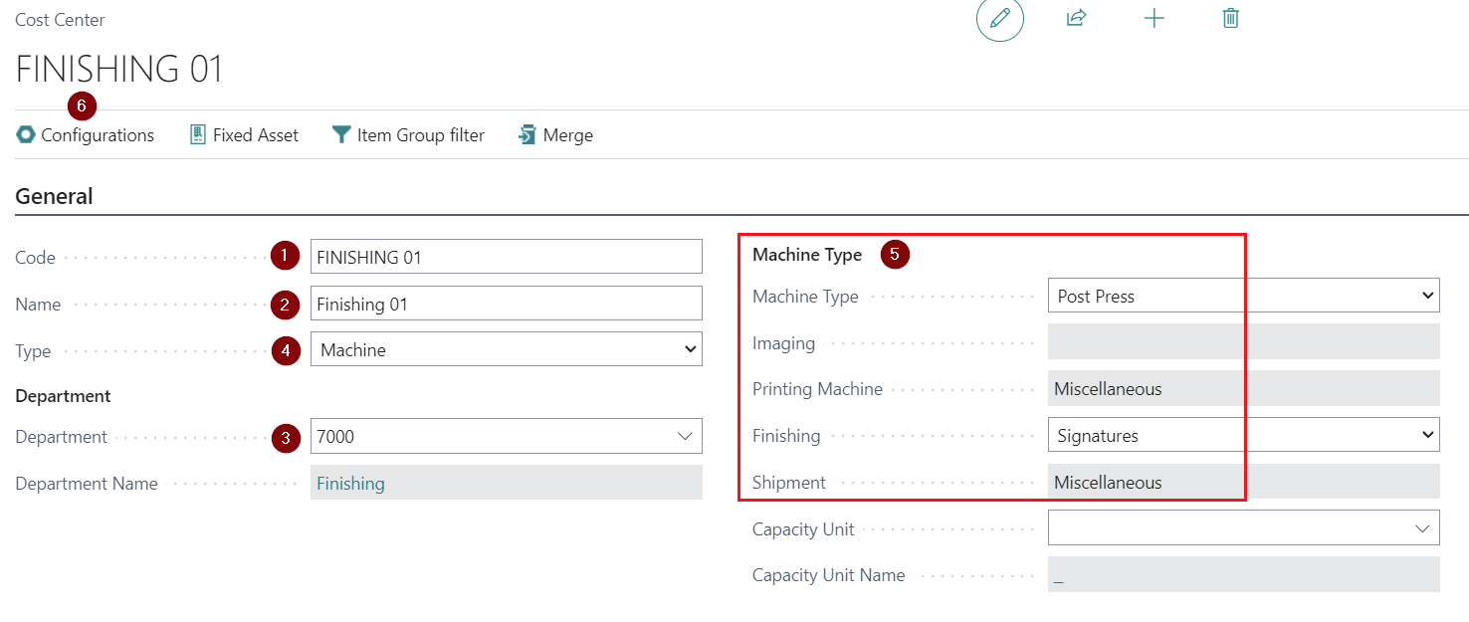1469x622 pixels.
Task: Click the Code input field
Action: (507, 257)
